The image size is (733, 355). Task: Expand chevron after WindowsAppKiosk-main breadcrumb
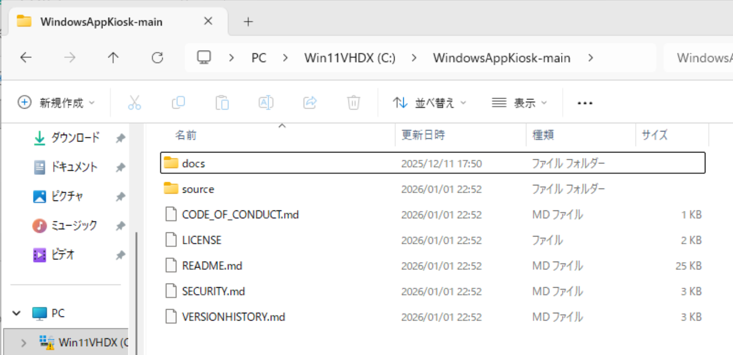pyautogui.click(x=590, y=58)
